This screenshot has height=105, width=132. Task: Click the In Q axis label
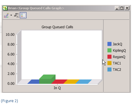[x=57, y=88]
